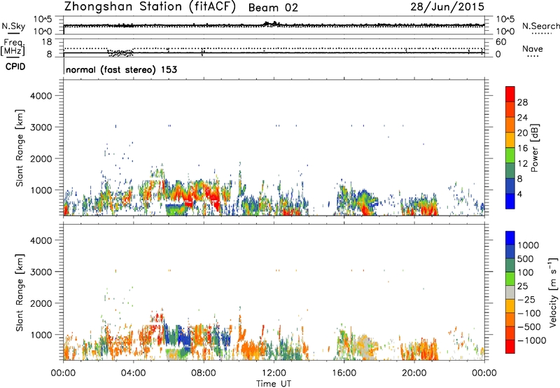Click the blue bottom of power colorbar
Viewport: 560px width, 388px height.
[x=510, y=201]
